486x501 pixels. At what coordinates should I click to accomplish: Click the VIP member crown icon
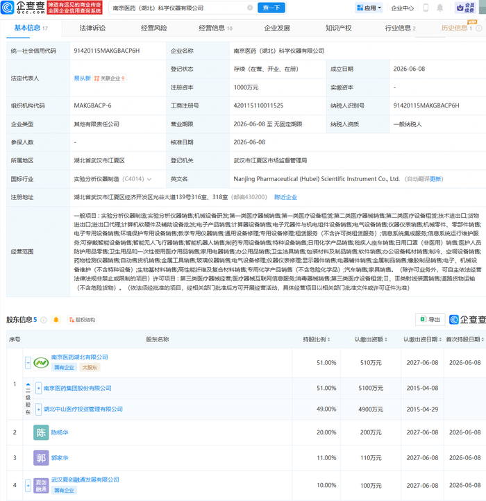point(465,8)
